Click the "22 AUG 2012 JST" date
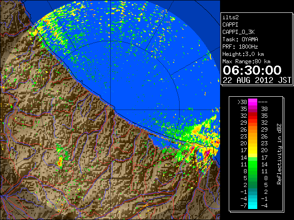This screenshot has width=294, height=220. pyautogui.click(x=257, y=80)
